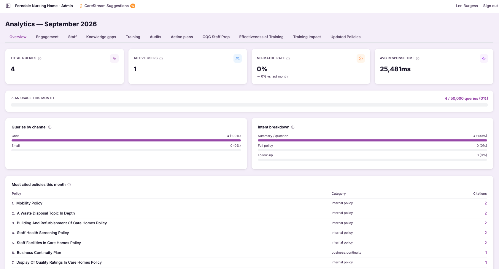Open the Training tab

point(133,37)
